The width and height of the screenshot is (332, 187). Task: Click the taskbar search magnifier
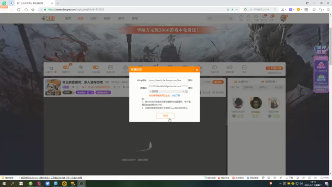coord(12,184)
